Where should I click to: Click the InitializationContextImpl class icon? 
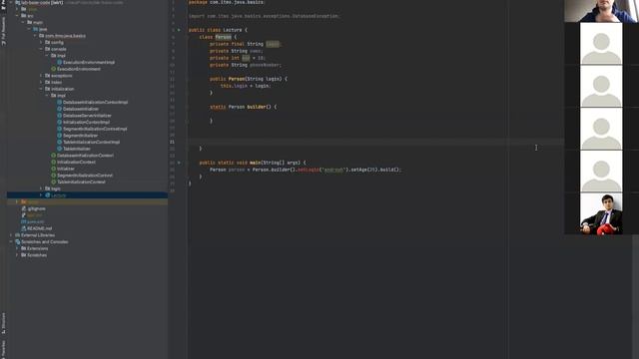(60, 122)
